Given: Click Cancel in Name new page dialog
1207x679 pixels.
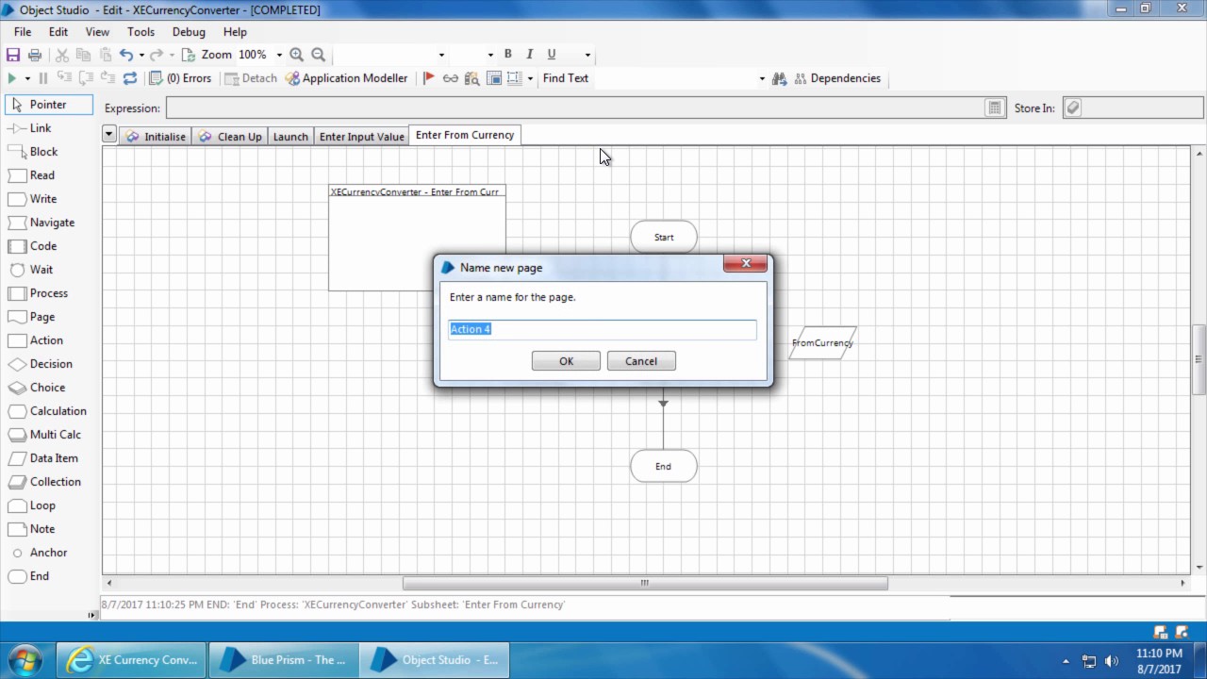Looking at the screenshot, I should (641, 361).
